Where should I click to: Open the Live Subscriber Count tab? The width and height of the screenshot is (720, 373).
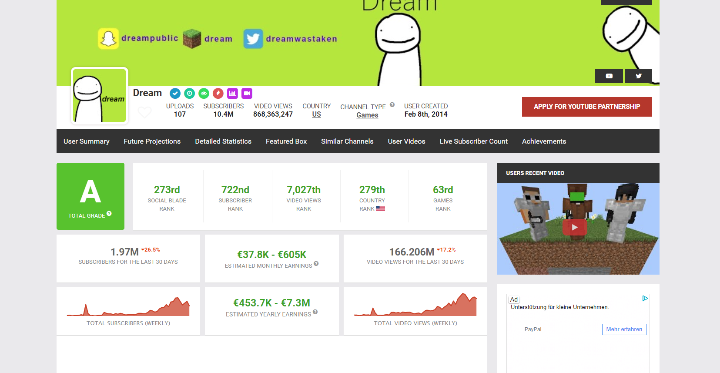tap(474, 141)
